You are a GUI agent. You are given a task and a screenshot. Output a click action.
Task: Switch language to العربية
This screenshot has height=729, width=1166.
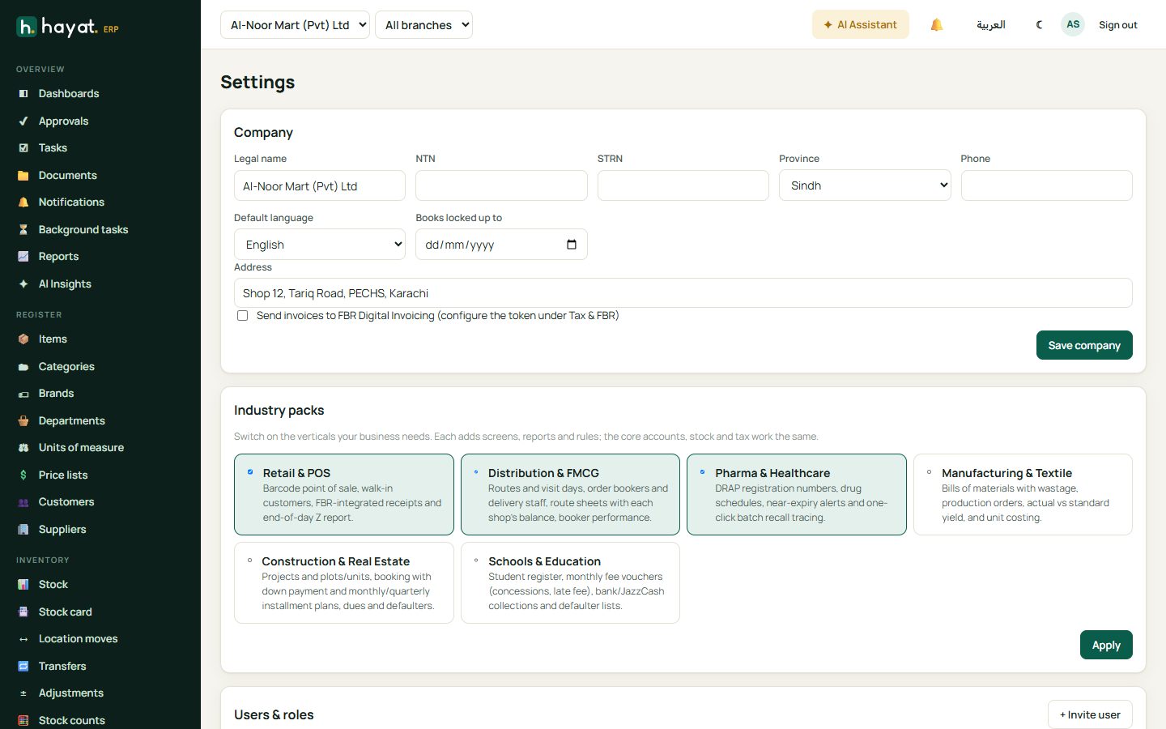(x=991, y=25)
